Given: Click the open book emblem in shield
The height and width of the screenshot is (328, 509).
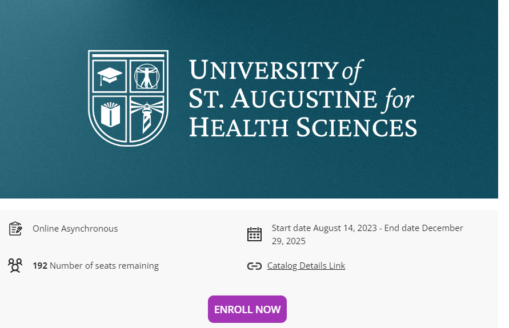Looking at the screenshot, I should tap(110, 115).
